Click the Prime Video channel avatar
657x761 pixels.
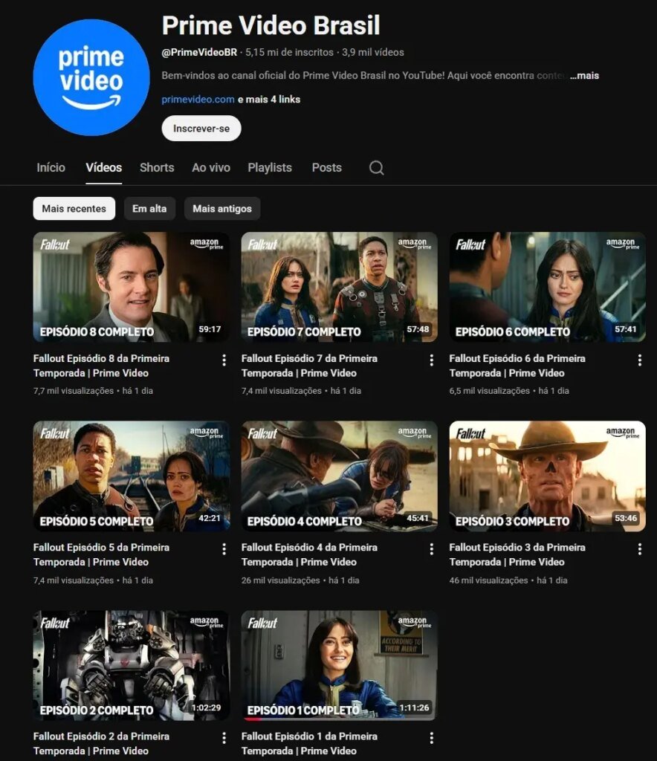[91, 78]
